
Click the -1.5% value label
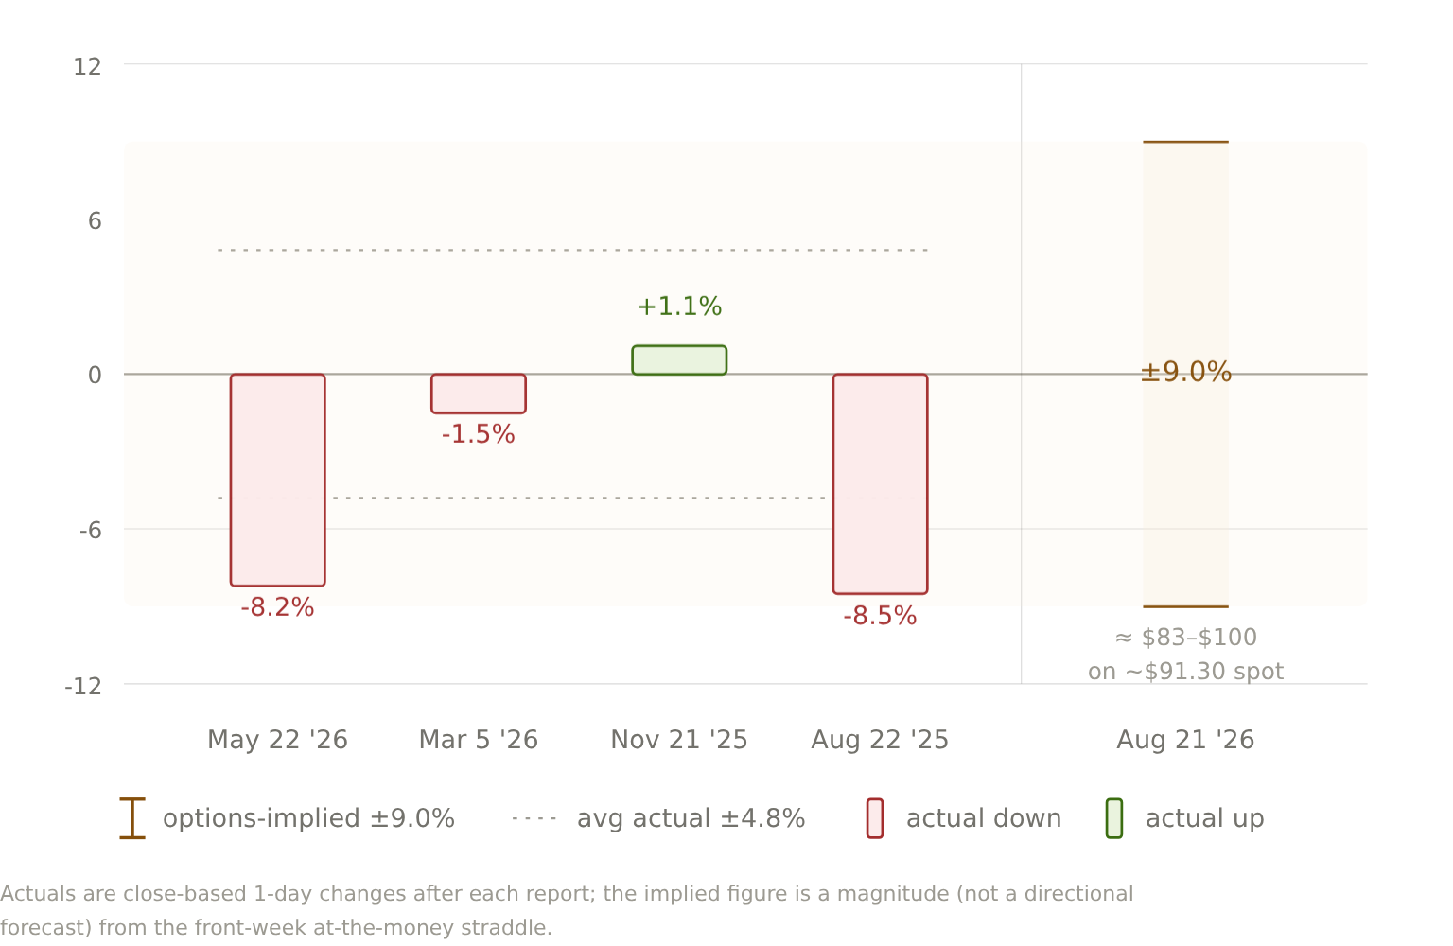479,434
